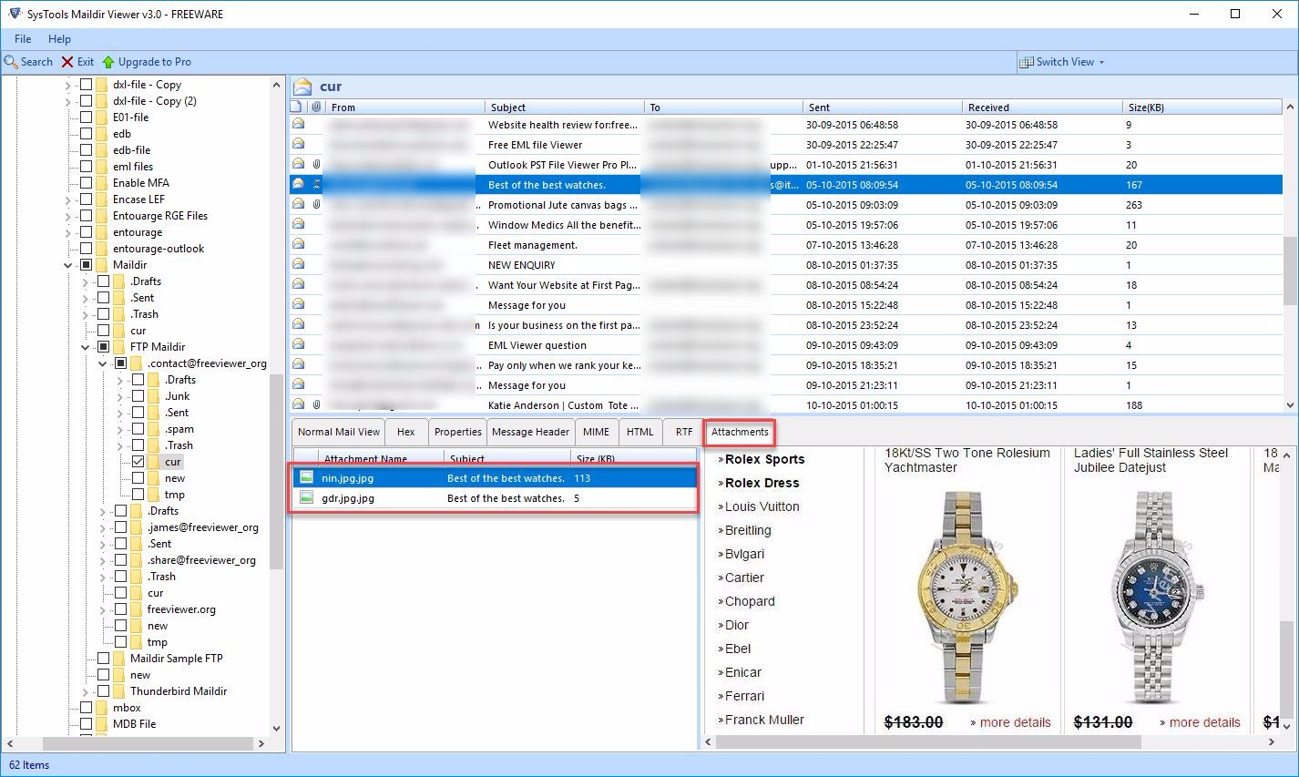Open the Switch View dropdown arrow
This screenshot has height=777, width=1299.
[x=1101, y=62]
